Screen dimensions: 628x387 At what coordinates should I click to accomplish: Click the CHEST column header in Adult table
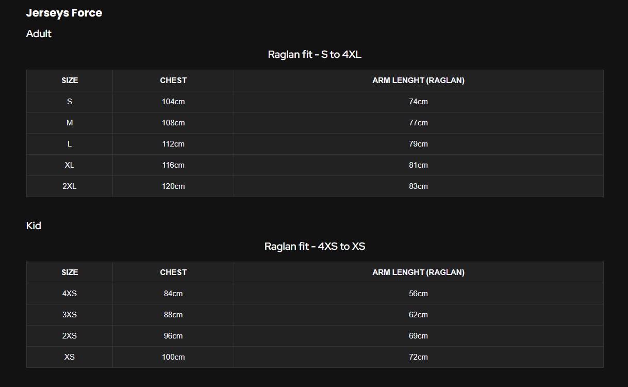click(x=173, y=80)
